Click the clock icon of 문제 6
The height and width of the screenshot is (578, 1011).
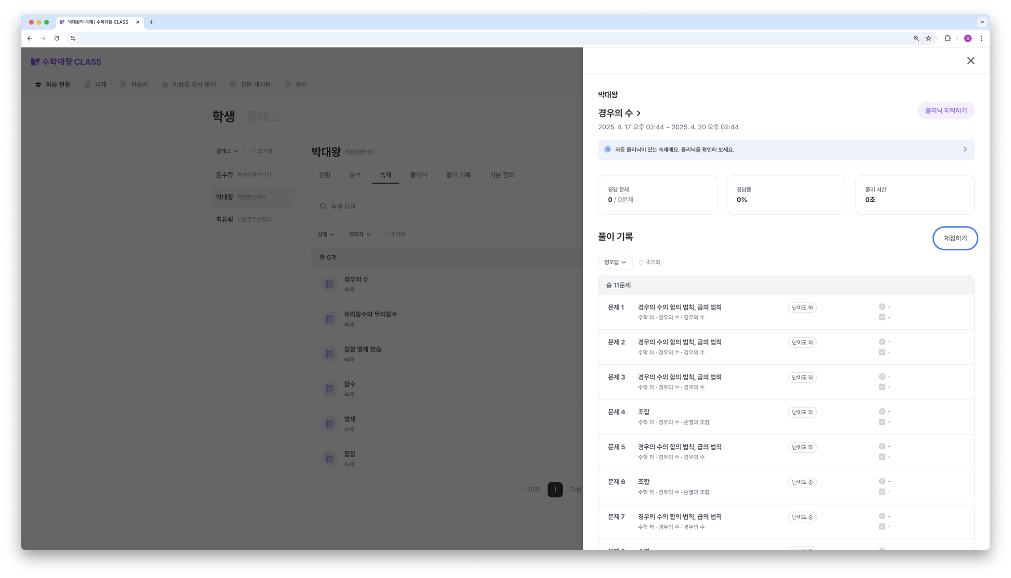coord(882,481)
